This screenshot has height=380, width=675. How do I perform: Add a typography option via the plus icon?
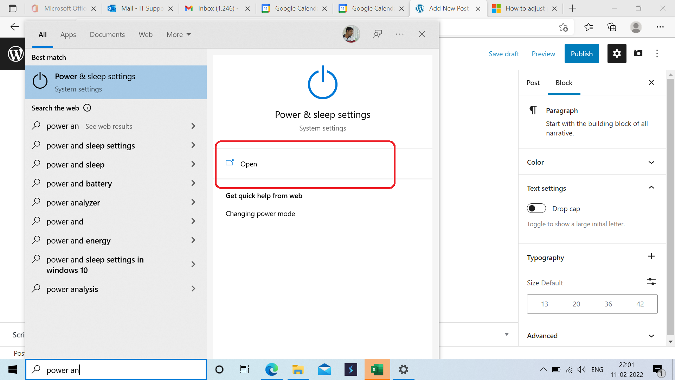click(x=652, y=256)
